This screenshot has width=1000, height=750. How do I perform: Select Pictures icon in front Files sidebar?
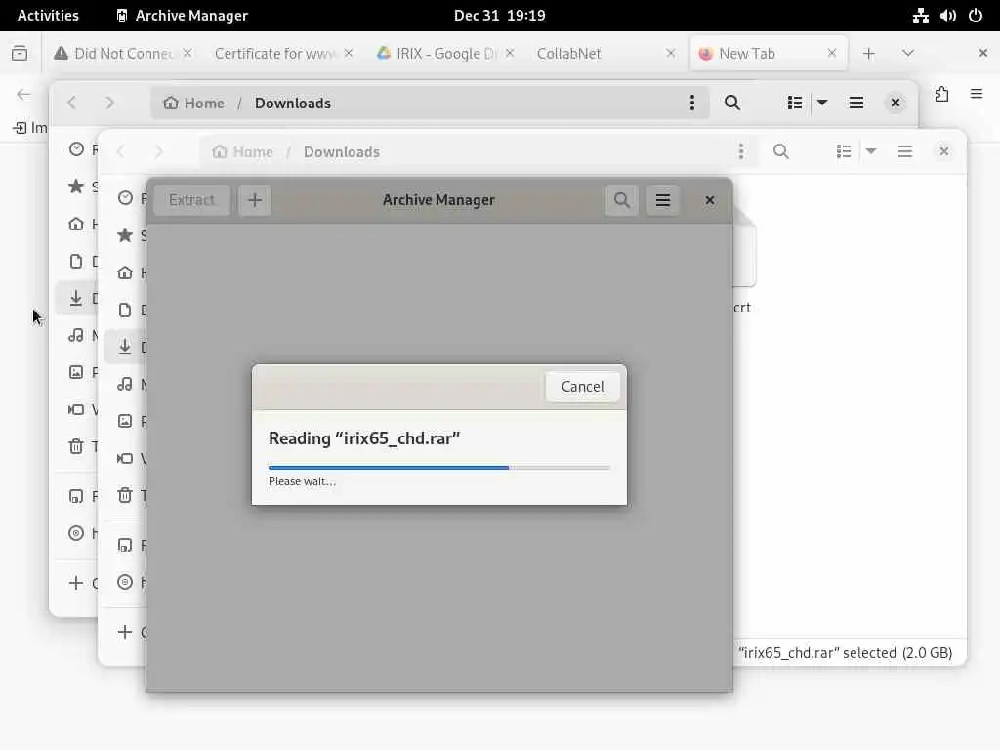pyautogui.click(x=125, y=421)
